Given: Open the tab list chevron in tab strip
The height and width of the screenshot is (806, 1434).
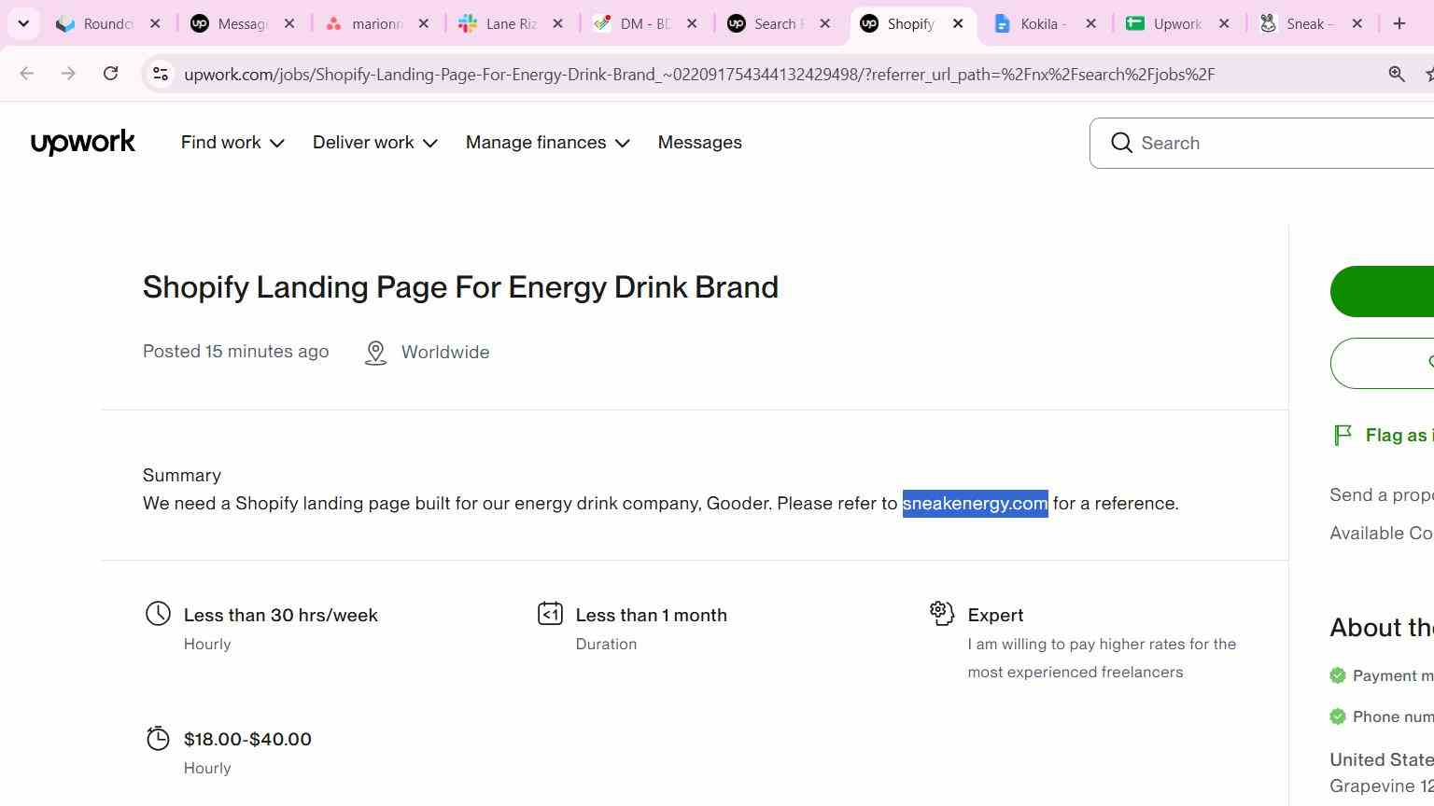Looking at the screenshot, I should (x=23, y=23).
